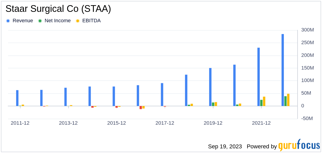322x153 pixels.
Task: Click the 2013-12 axis label
Action: pyautogui.click(x=68, y=123)
